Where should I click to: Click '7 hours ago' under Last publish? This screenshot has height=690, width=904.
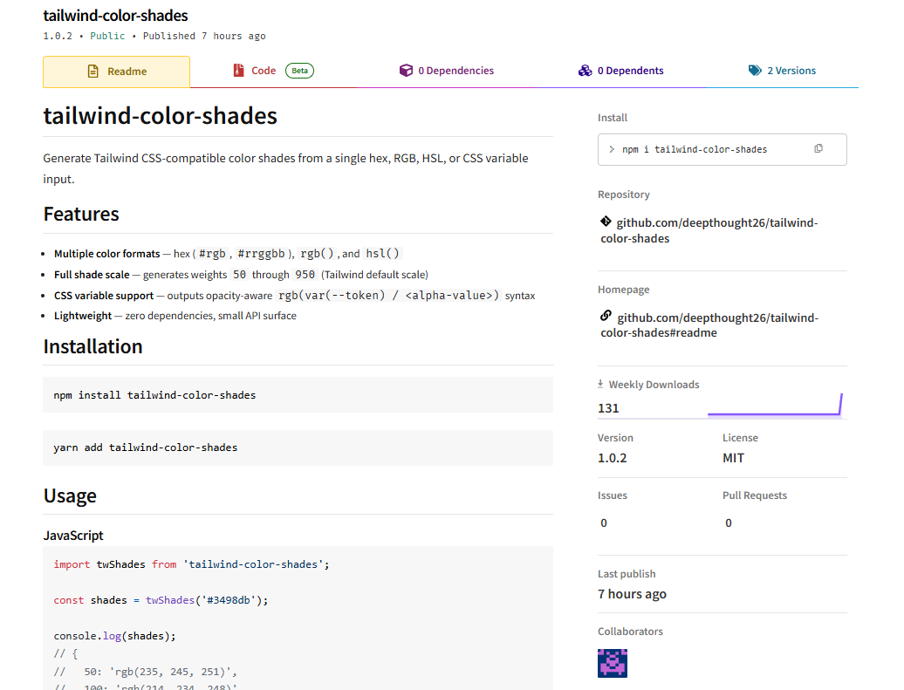click(x=632, y=594)
